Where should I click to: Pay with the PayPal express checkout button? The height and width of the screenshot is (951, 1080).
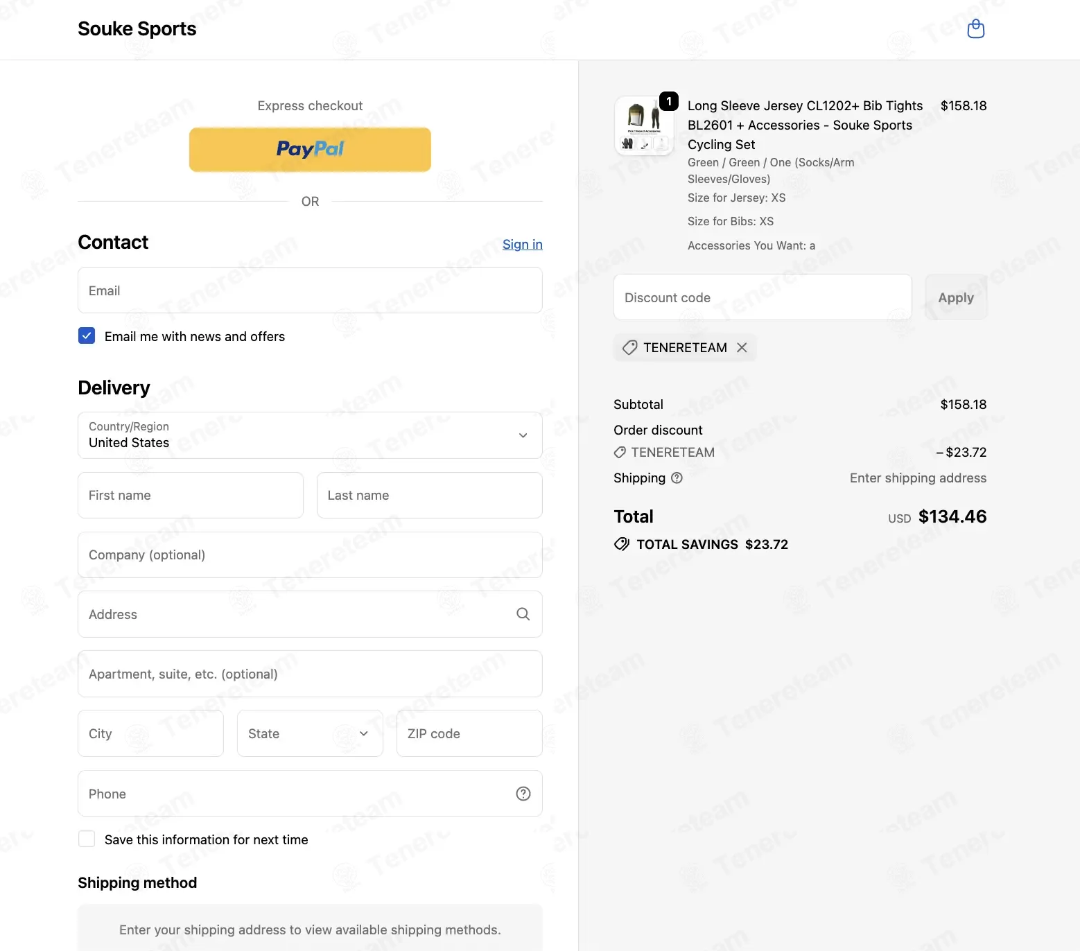click(x=310, y=149)
